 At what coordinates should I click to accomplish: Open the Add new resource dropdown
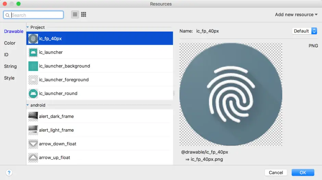pos(296,15)
